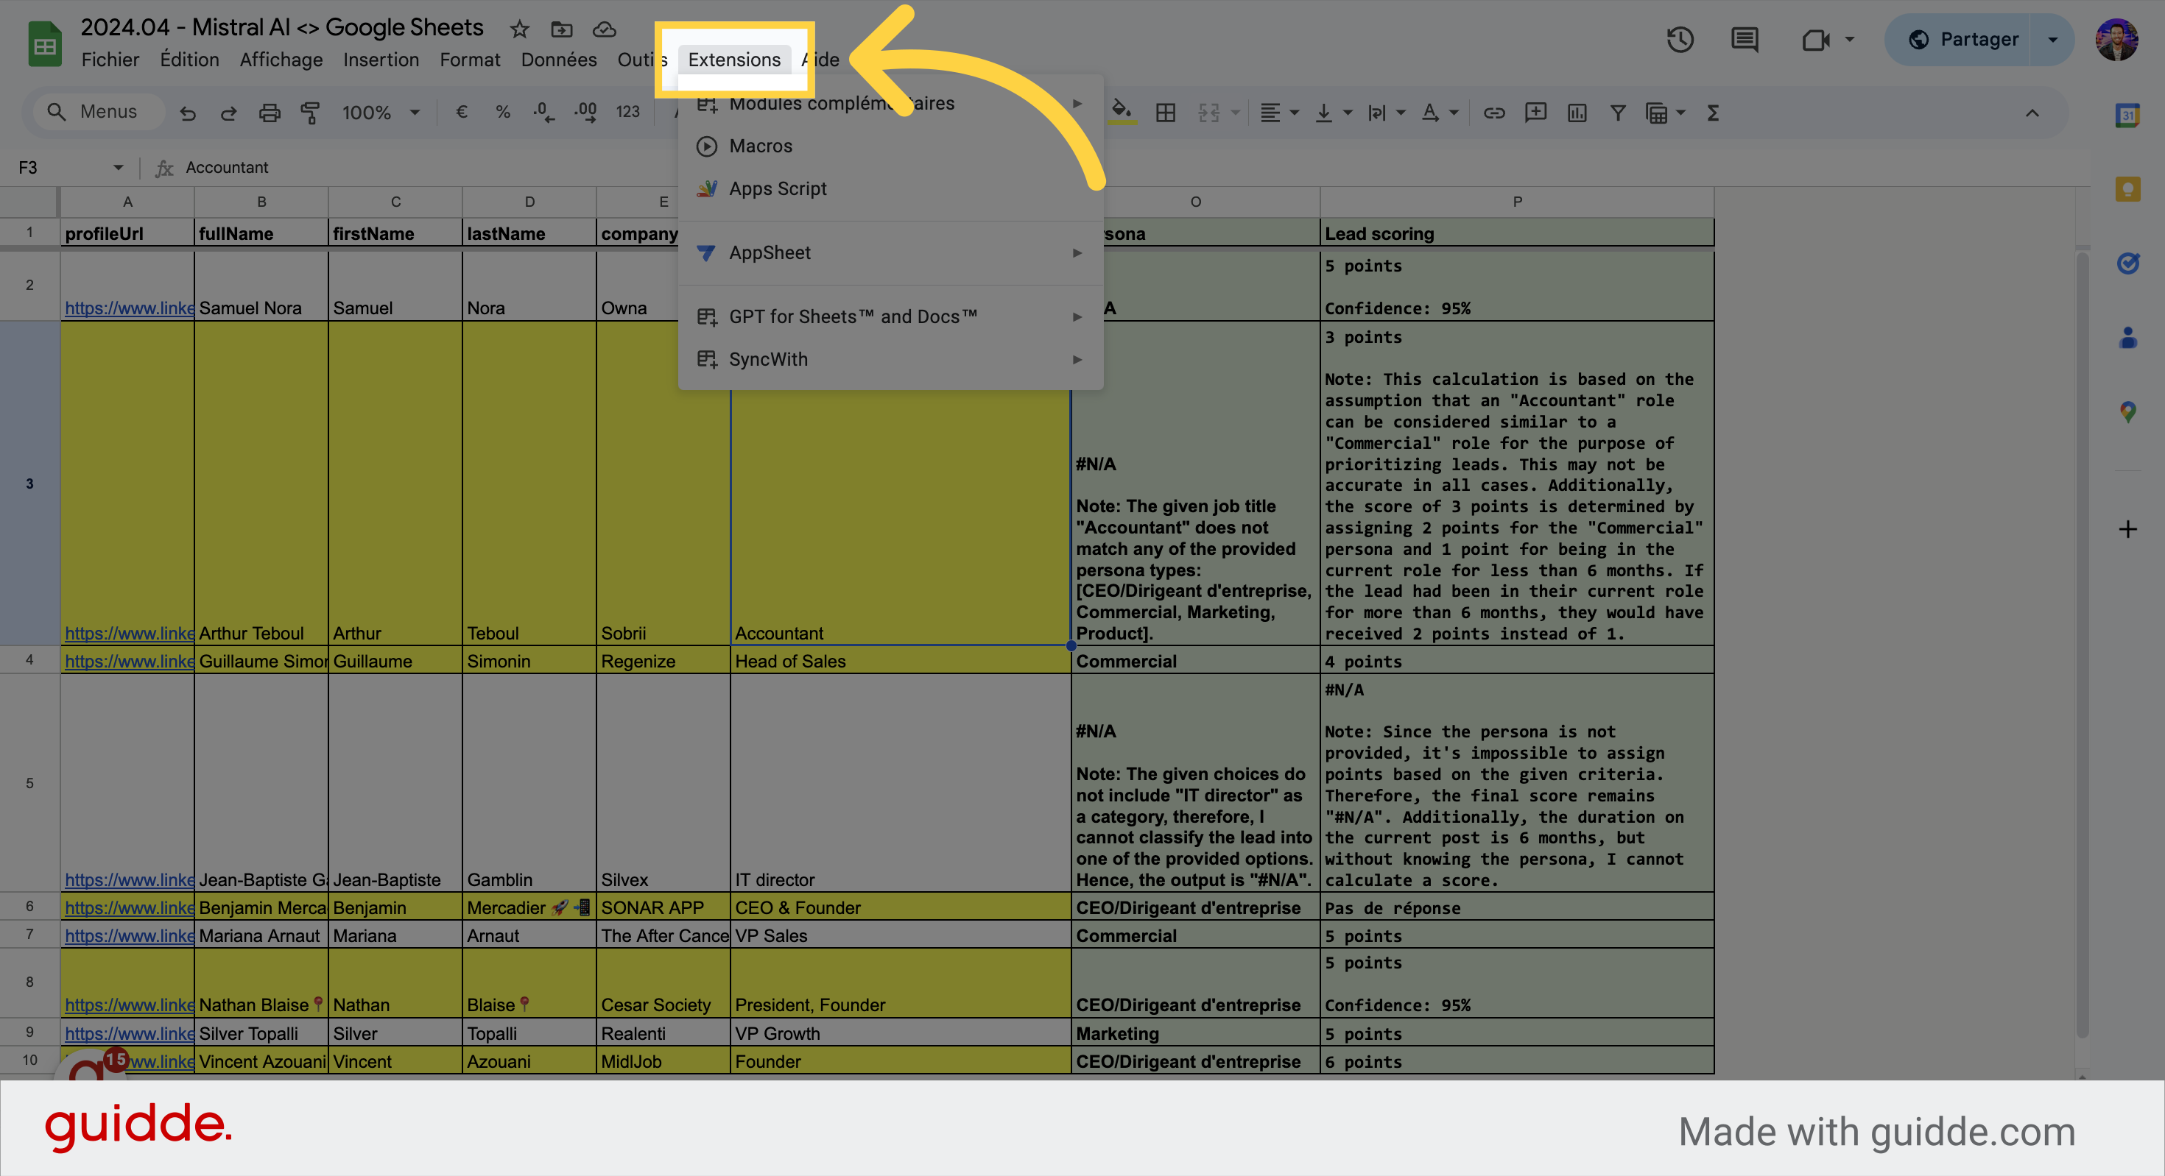Star the spreadsheet document
The image size is (2165, 1176).
click(x=519, y=29)
